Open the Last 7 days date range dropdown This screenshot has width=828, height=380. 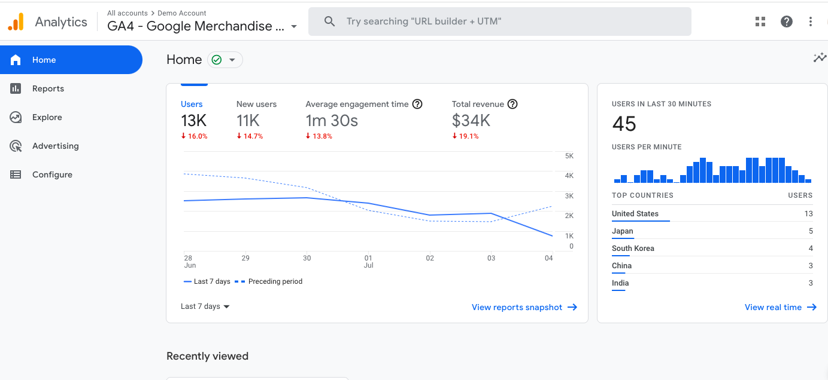click(205, 307)
